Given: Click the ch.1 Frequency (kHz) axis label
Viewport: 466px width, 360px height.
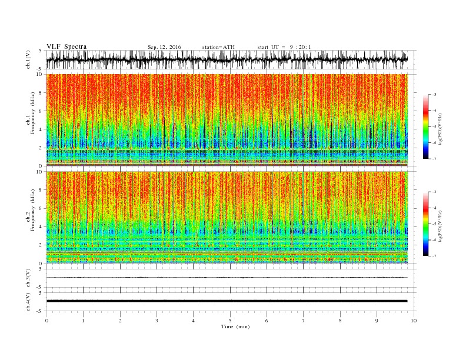Looking at the screenshot, I should (30, 114).
